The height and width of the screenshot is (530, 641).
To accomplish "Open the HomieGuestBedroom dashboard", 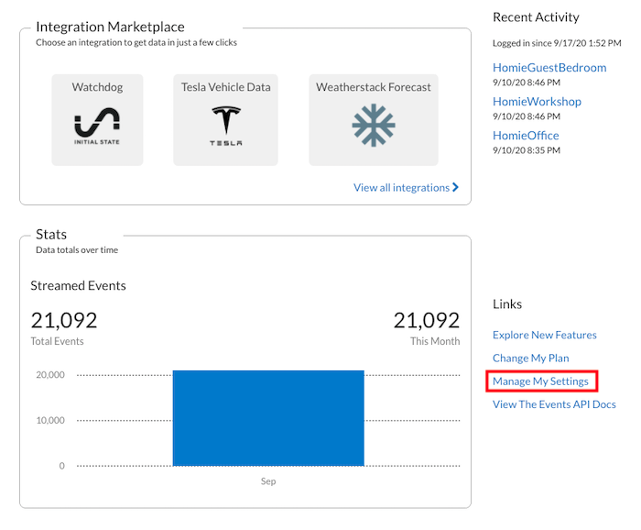I will tap(549, 68).
